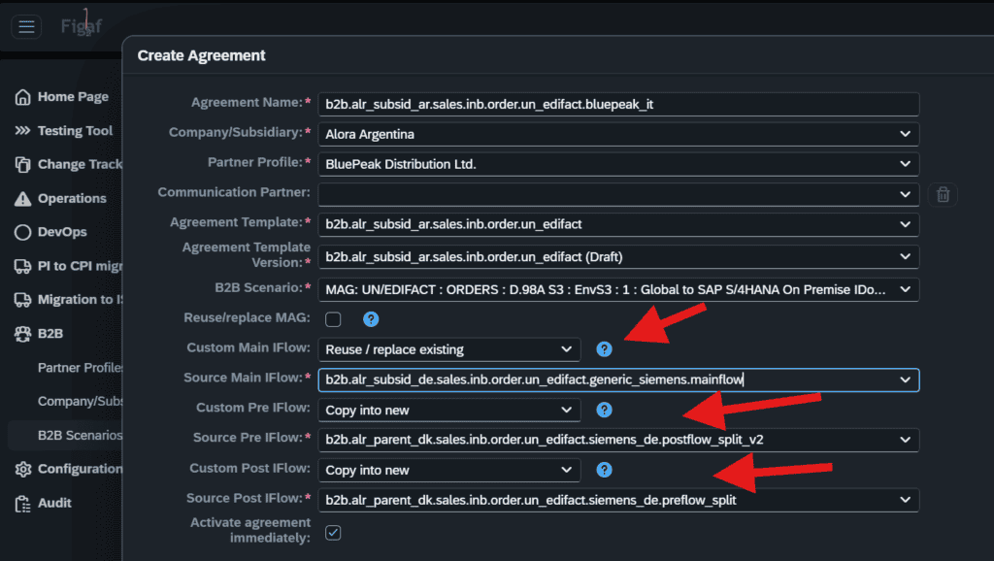Open the Source Post IFlow dropdown
Image resolution: width=994 pixels, height=561 pixels.
click(x=618, y=500)
